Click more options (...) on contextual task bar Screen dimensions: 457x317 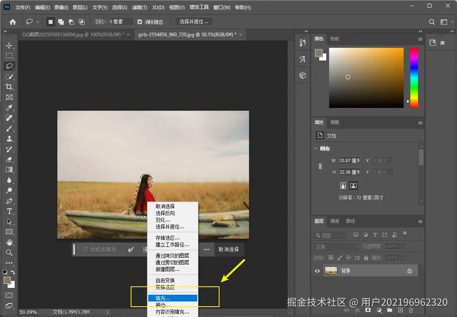[x=207, y=249]
